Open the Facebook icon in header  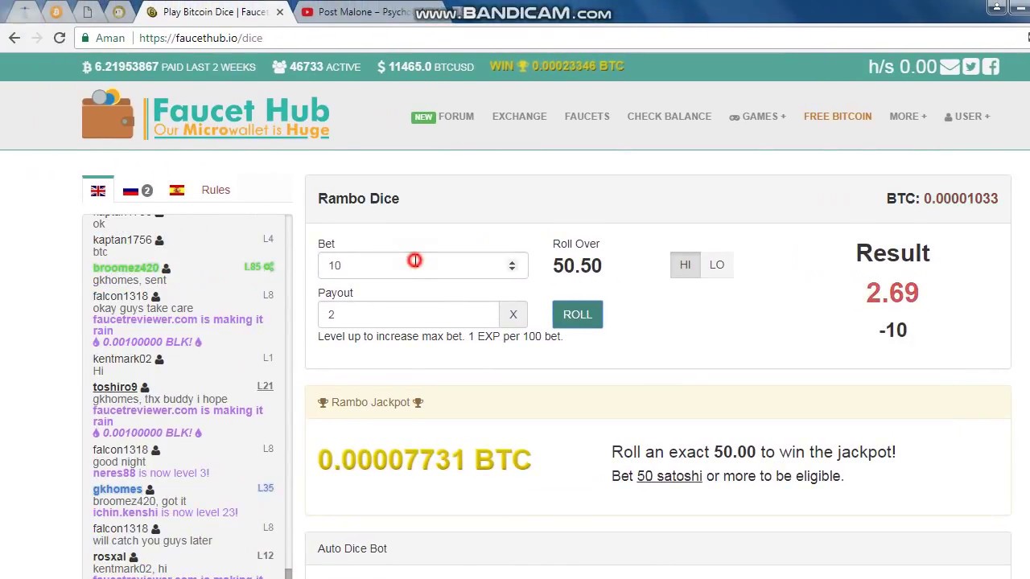click(991, 67)
